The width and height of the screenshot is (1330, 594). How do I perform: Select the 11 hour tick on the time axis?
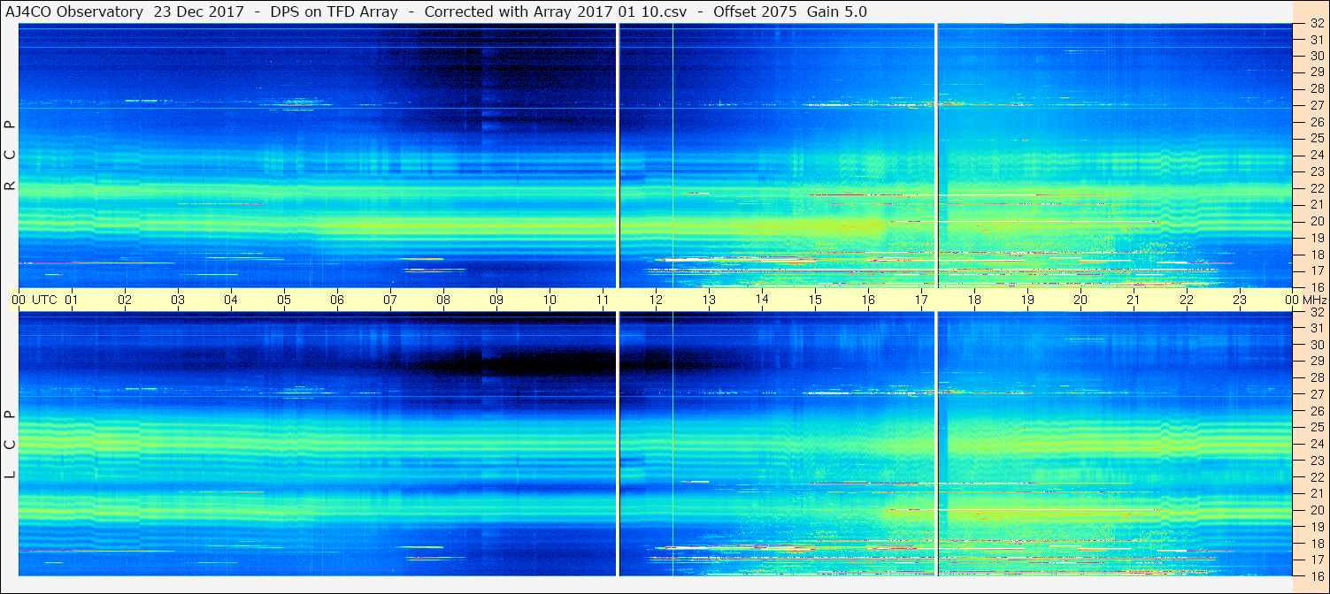tap(603, 300)
